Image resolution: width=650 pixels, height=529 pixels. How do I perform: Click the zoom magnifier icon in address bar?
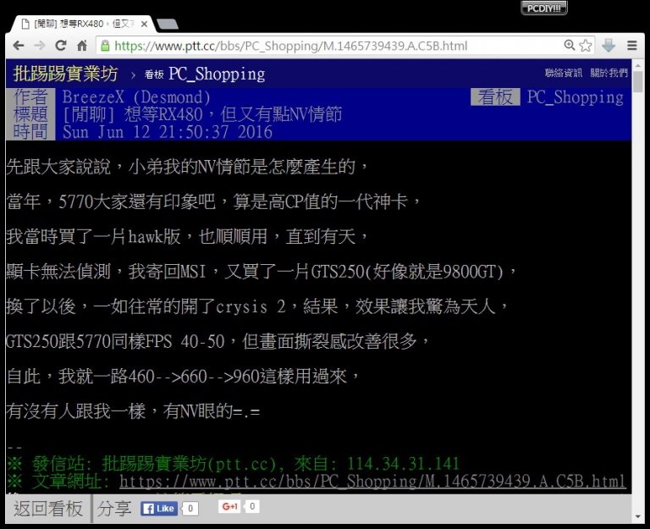570,45
